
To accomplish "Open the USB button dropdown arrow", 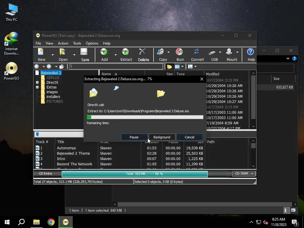I will [x=220, y=52].
